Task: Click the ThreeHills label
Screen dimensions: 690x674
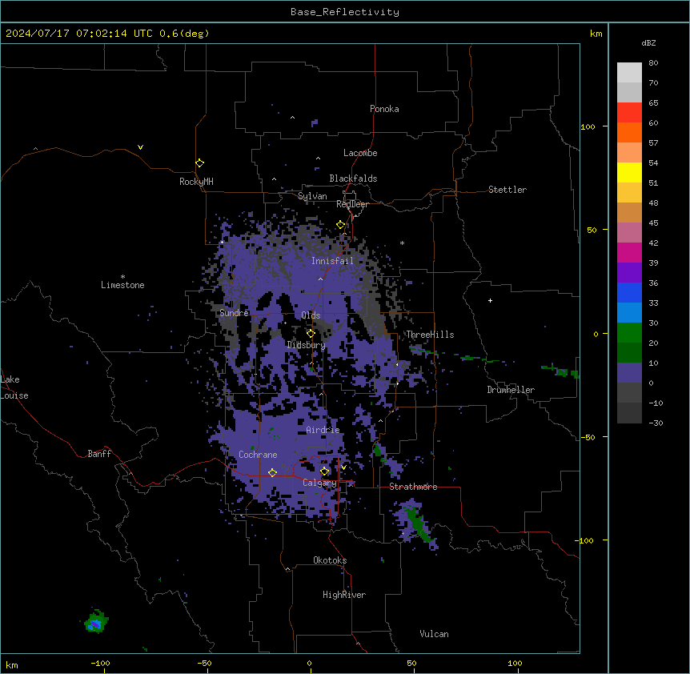Action: point(430,335)
